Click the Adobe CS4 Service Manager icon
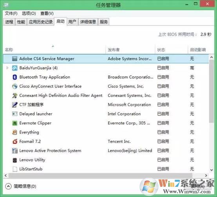This screenshot has height=197, width=217. point(14,59)
